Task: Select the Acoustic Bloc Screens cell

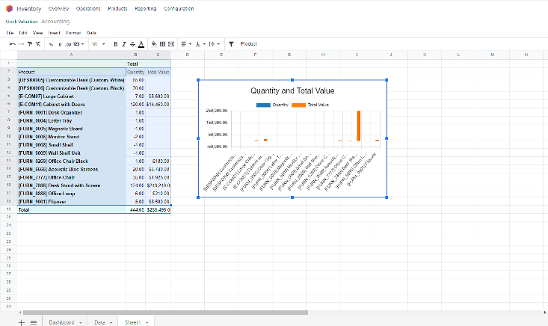Action: (x=71, y=169)
